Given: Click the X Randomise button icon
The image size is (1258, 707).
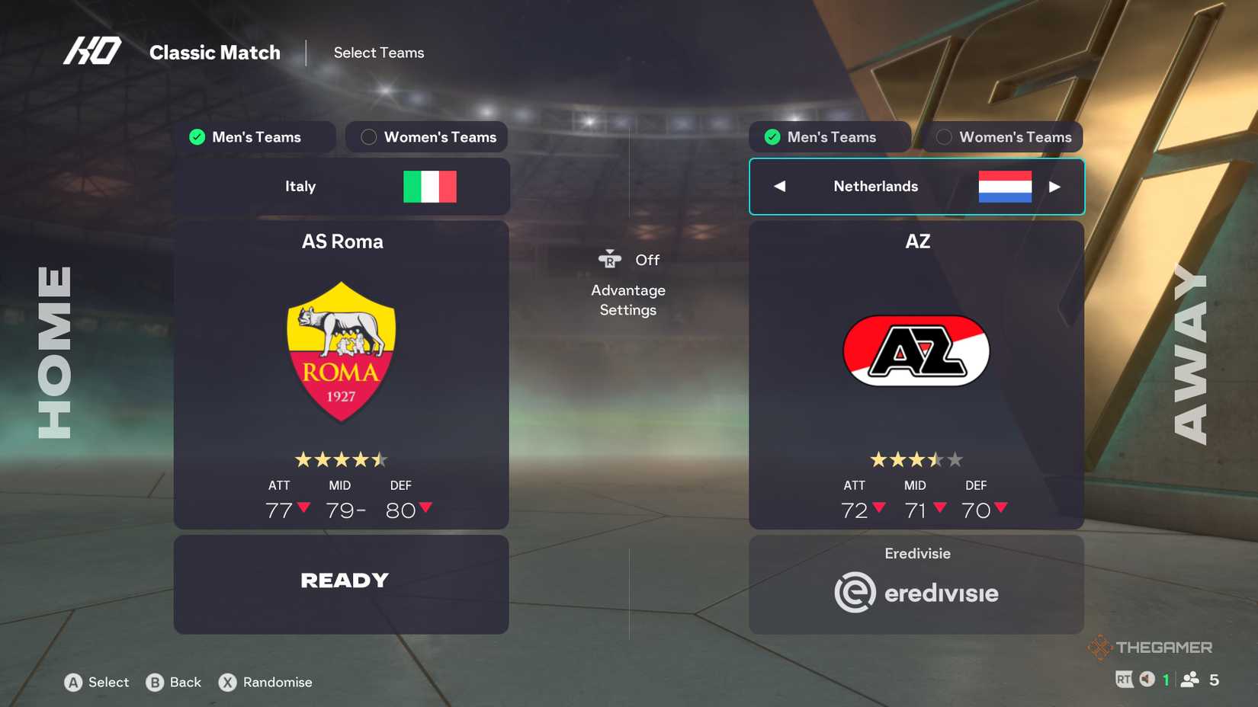Looking at the screenshot, I should coord(228,683).
